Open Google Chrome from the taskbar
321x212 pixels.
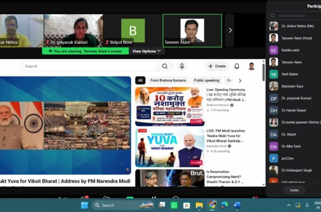(x=212, y=205)
